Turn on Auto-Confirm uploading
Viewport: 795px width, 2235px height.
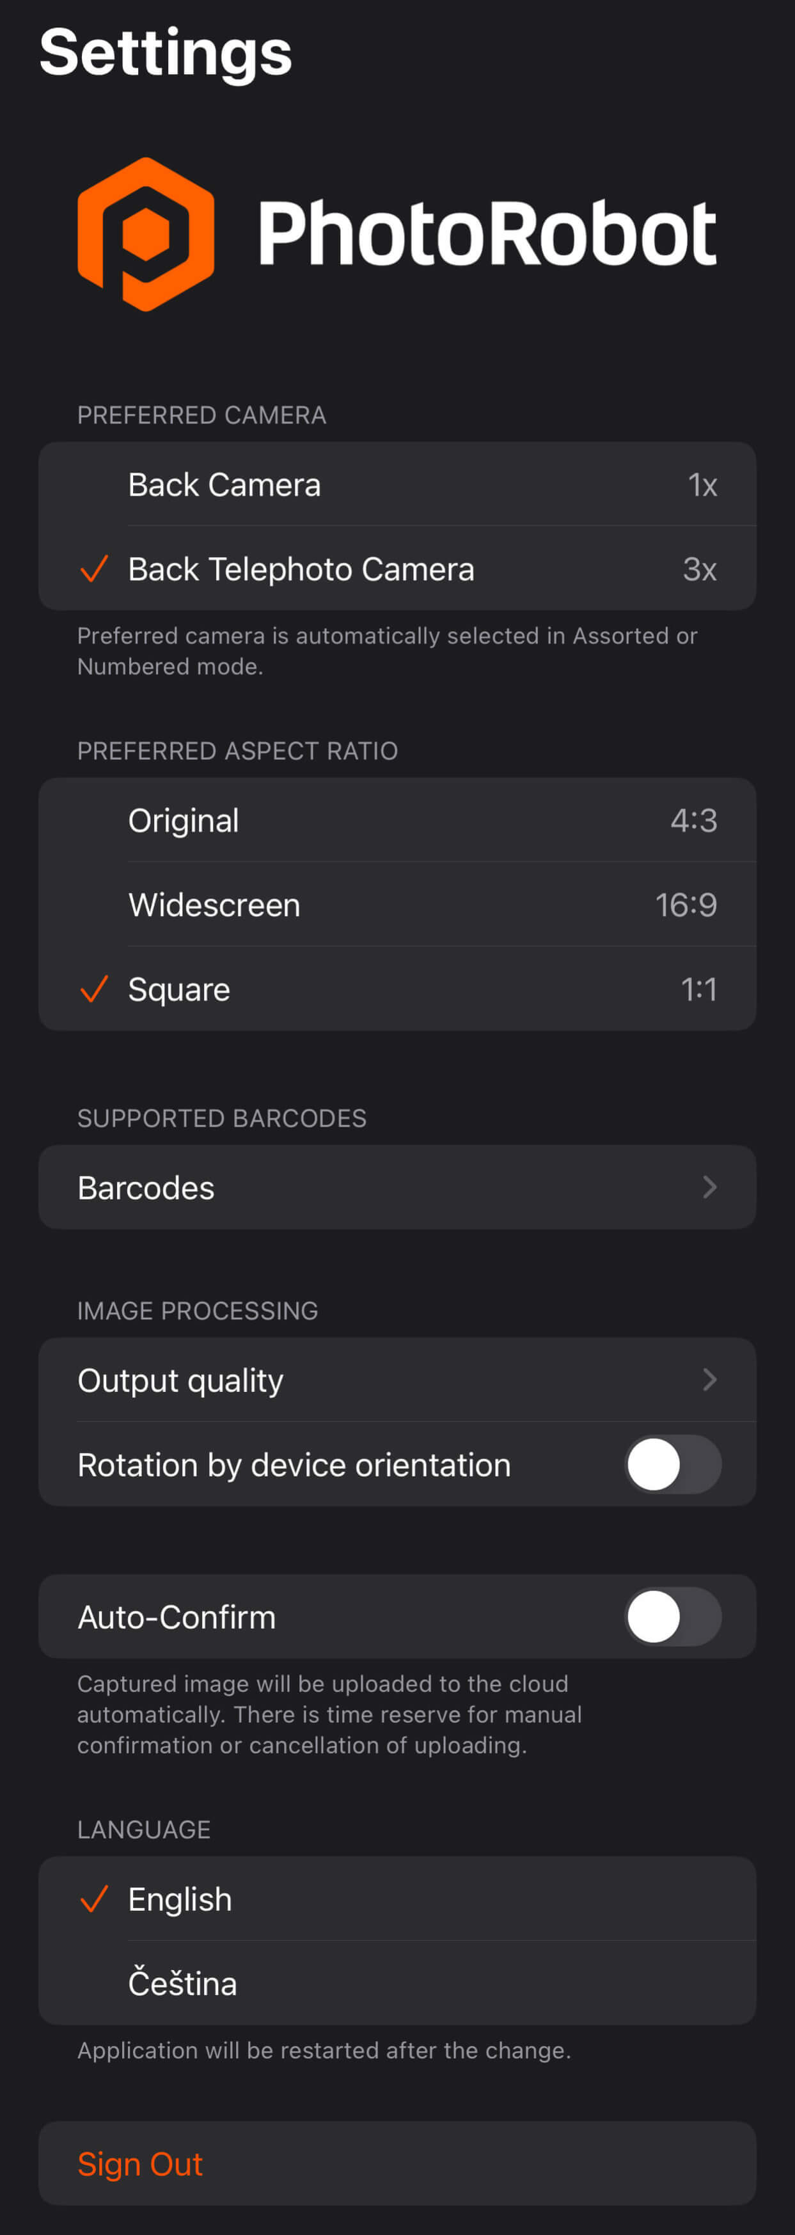672,1616
